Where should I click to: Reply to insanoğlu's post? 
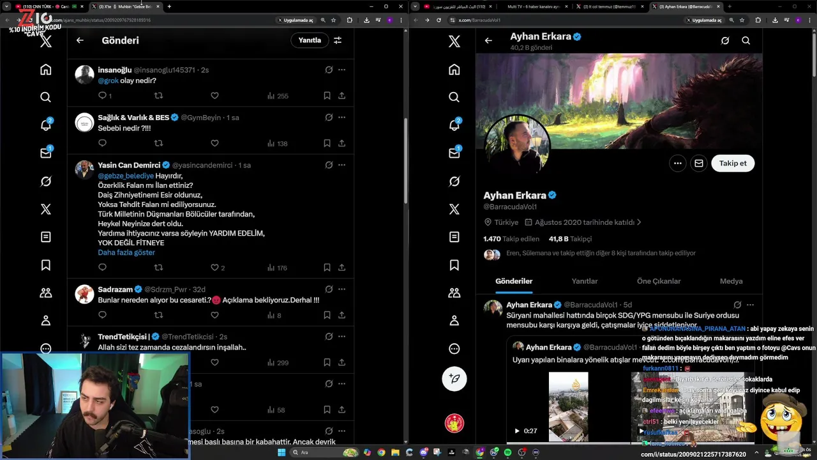point(102,96)
